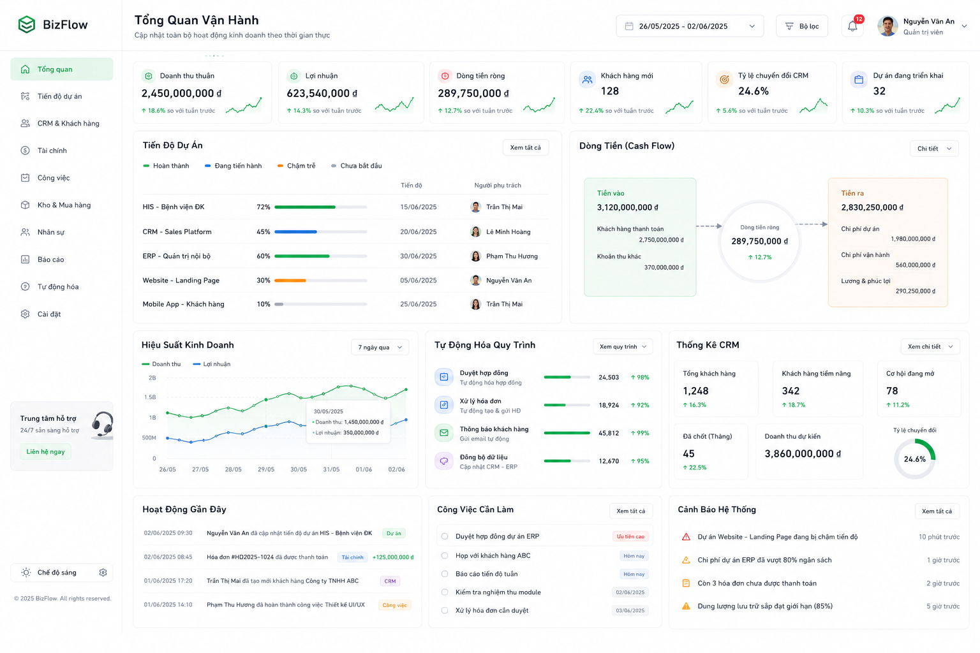Click the Tài chính tag on invoice #HD2025-1024 activity
The width and height of the screenshot is (980, 653).
[352, 557]
